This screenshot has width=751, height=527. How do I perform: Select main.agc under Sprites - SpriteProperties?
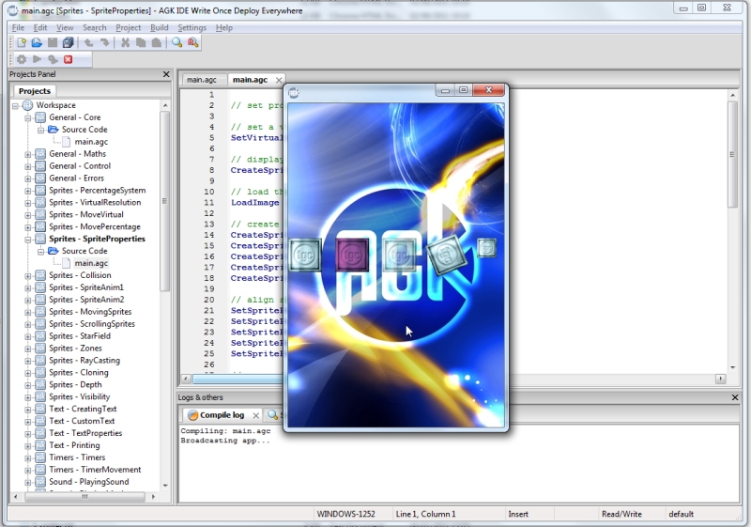coord(91,263)
